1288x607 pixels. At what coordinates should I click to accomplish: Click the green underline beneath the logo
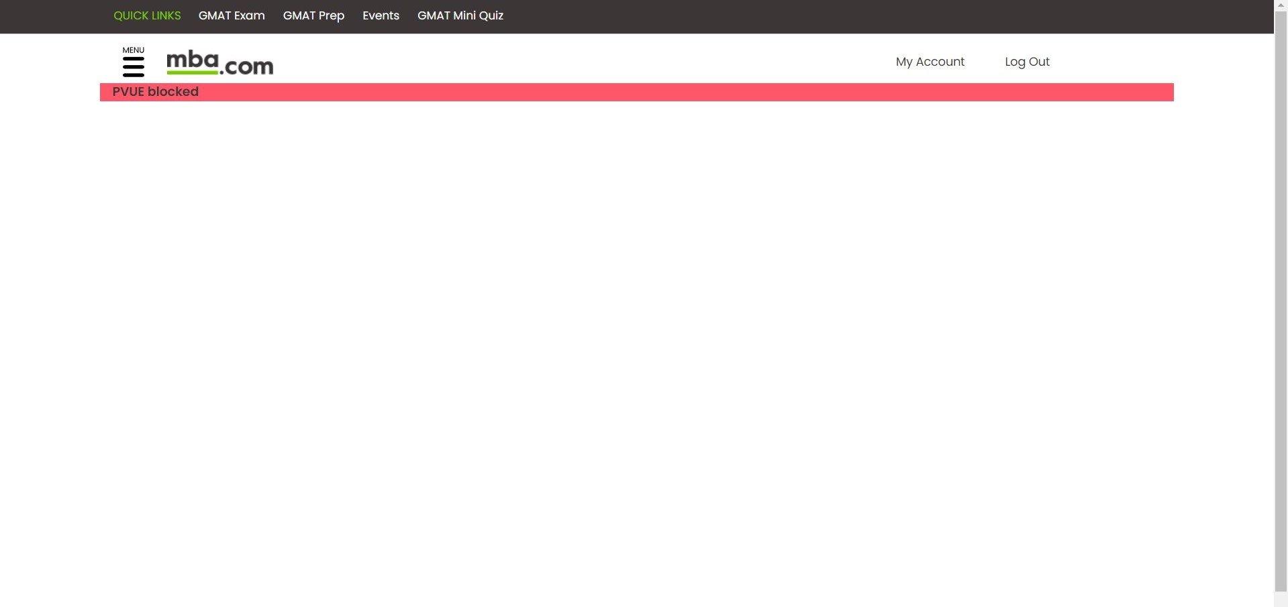pos(193,73)
